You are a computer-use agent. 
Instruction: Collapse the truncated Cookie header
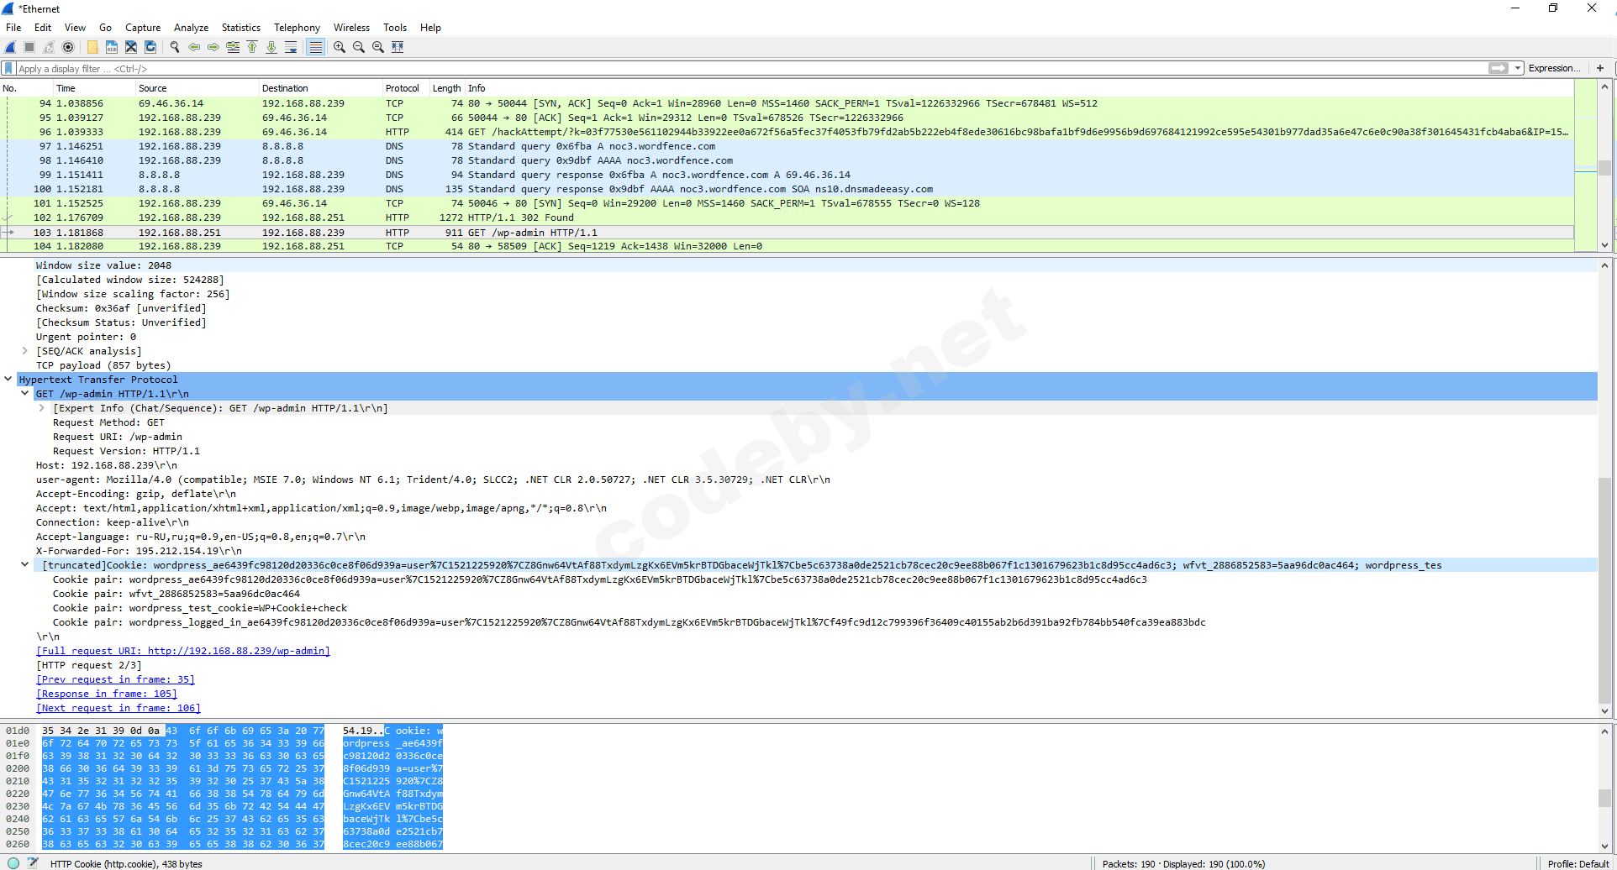click(25, 565)
